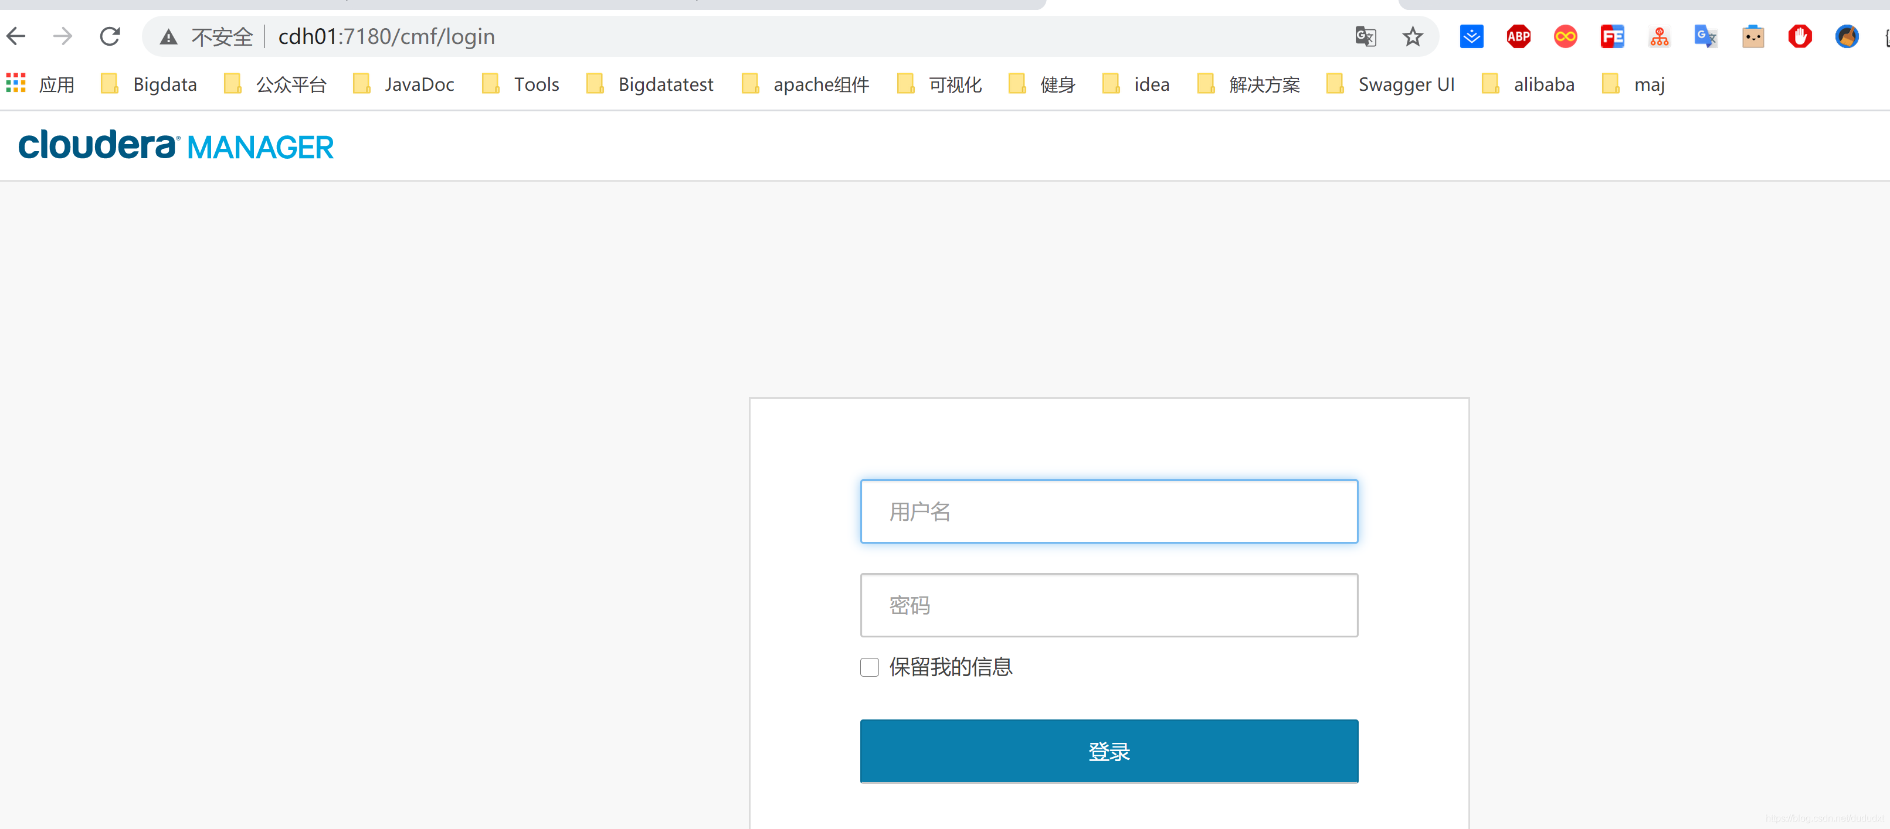Expand the Bigdata bookmarks folder
Screen dimensions: 1890x829
click(164, 84)
